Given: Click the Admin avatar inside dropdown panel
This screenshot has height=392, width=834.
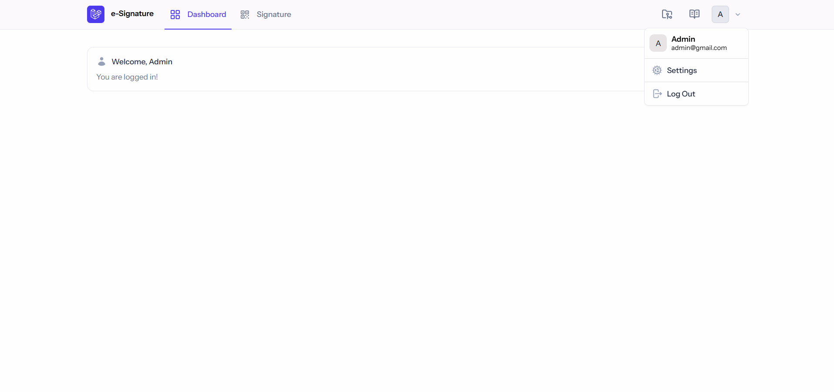Looking at the screenshot, I should tap(658, 43).
